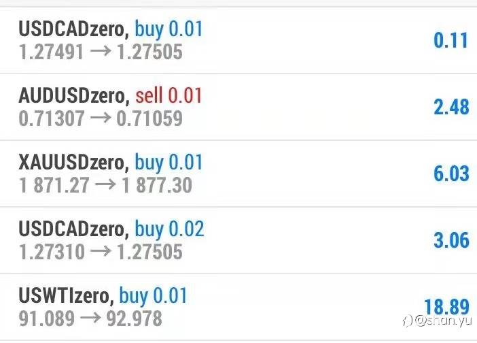Open the AUDUSDzero sell trade row
Screen dimensions: 477x343
click(238, 107)
